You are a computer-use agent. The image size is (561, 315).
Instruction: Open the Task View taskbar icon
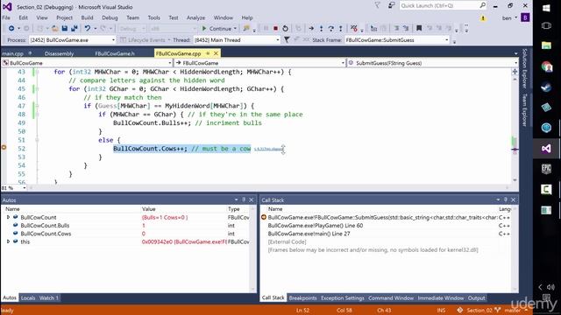(546, 25)
